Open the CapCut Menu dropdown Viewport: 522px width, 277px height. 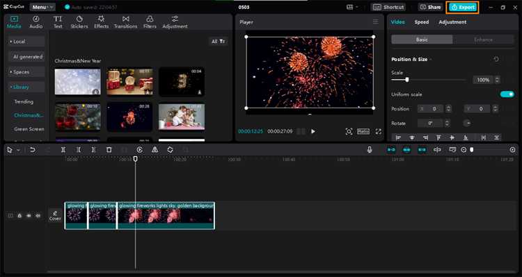[42, 7]
